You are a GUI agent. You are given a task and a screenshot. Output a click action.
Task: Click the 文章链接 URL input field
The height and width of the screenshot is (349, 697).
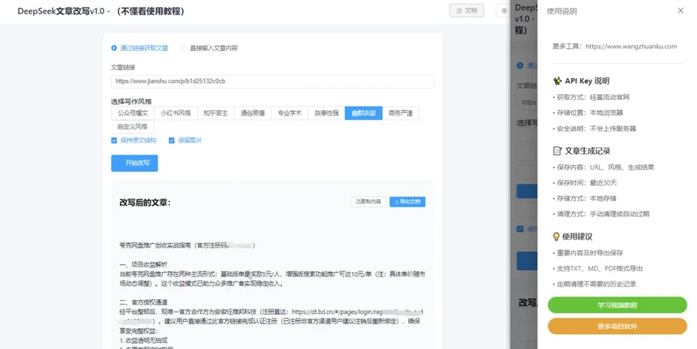(272, 81)
